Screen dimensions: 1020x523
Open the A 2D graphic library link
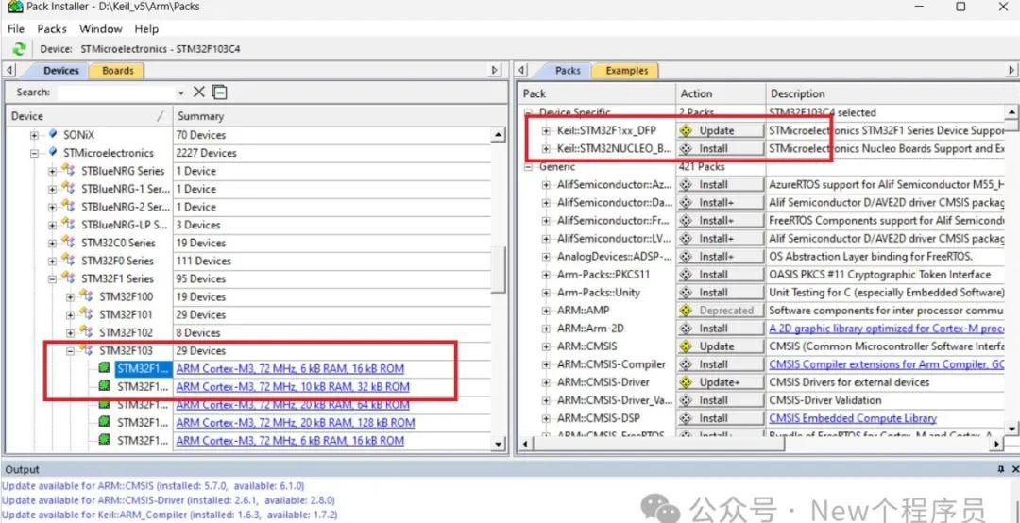pyautogui.click(x=886, y=329)
